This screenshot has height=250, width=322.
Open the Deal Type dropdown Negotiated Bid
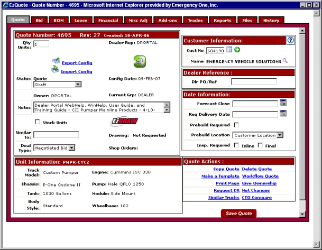pos(54,148)
